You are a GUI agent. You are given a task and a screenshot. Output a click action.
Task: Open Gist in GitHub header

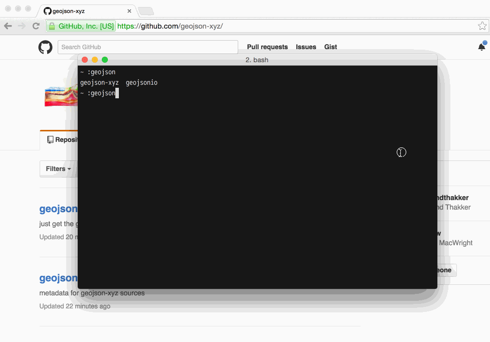[331, 47]
